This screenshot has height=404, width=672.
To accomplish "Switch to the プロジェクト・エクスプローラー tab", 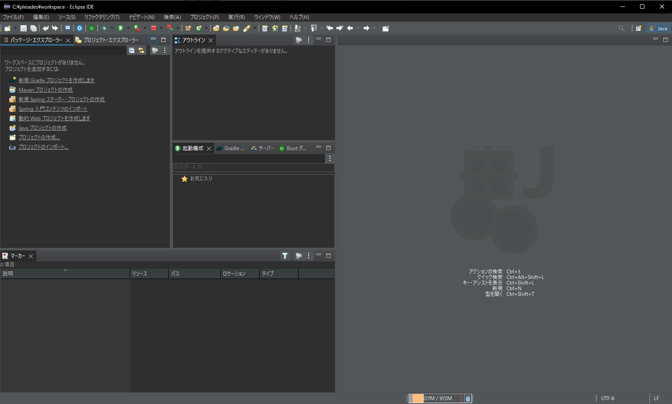I will 107,40.
